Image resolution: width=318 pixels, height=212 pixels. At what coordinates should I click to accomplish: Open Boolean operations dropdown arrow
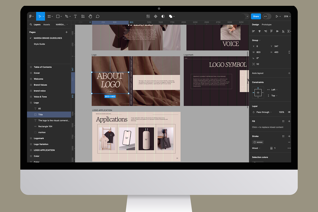point(174,16)
